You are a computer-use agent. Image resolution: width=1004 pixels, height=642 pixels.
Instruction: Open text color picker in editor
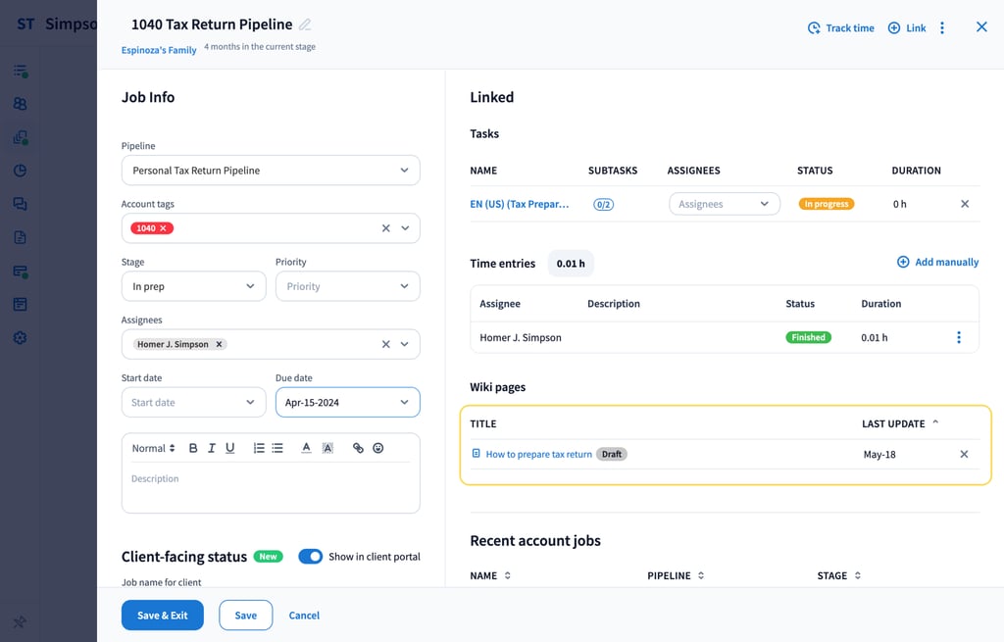[306, 448]
